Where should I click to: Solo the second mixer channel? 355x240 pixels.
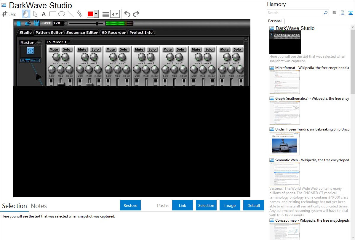[95, 49]
